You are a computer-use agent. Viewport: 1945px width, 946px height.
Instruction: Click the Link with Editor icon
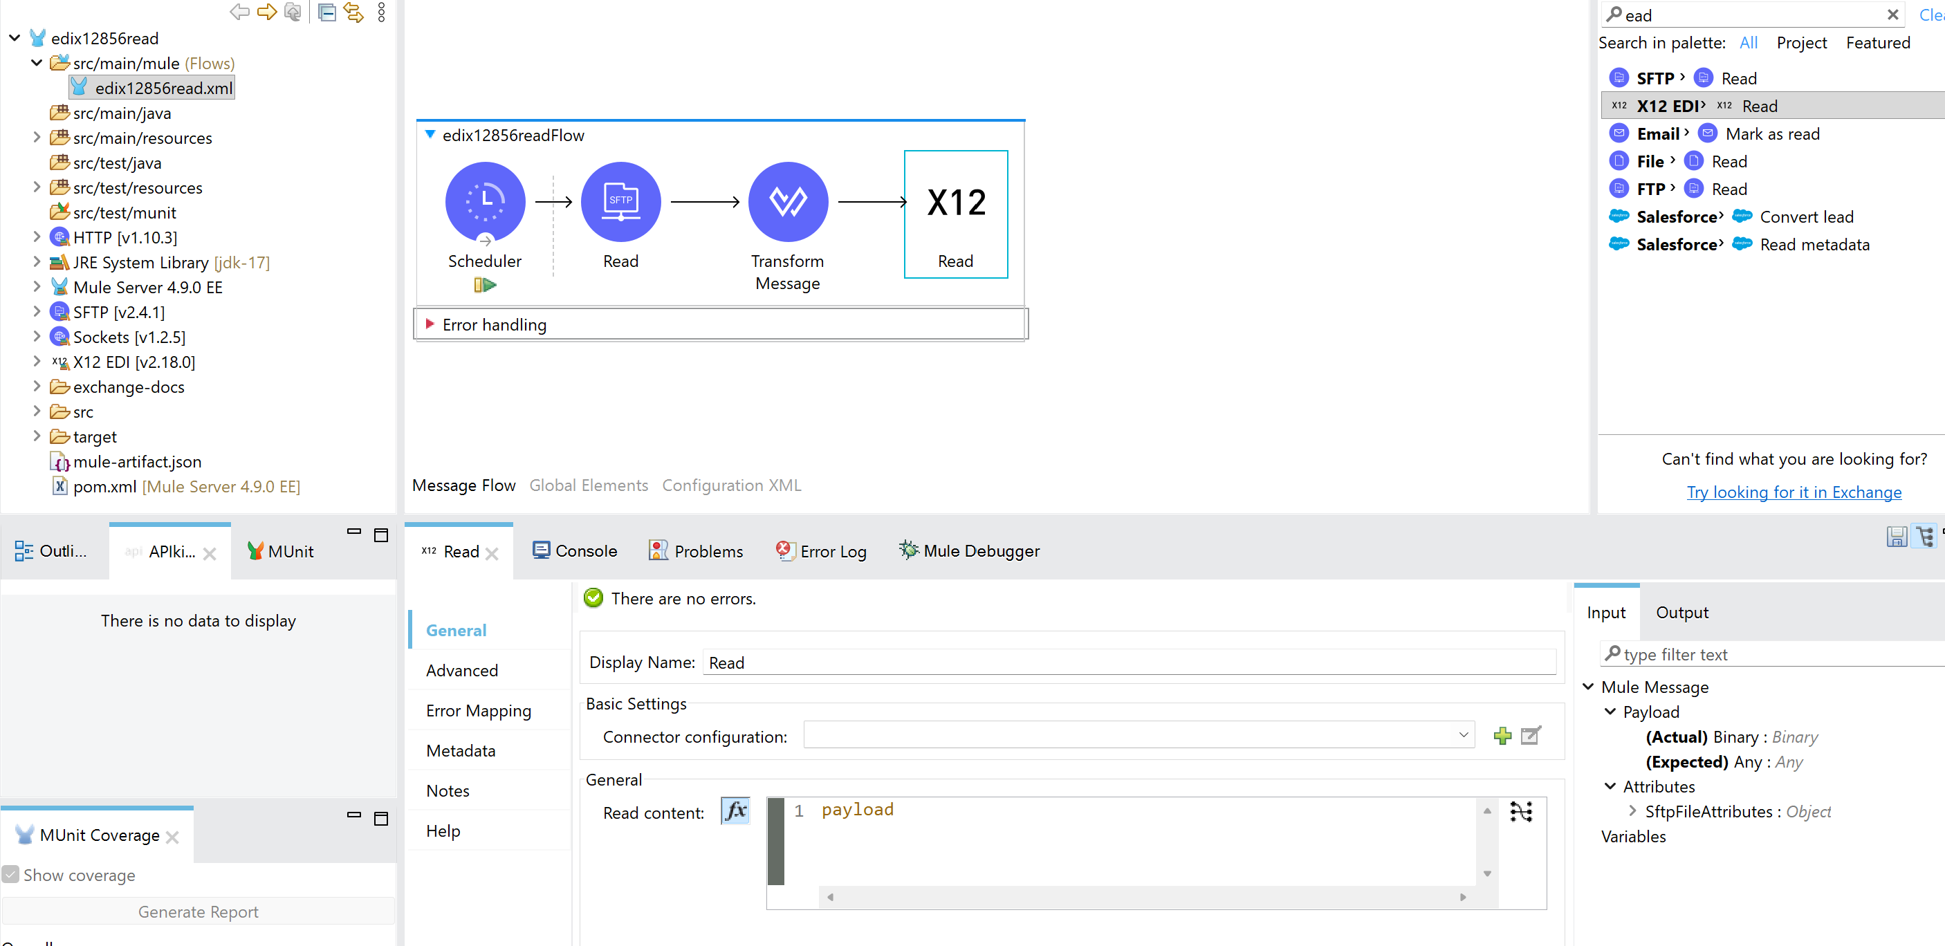click(353, 12)
